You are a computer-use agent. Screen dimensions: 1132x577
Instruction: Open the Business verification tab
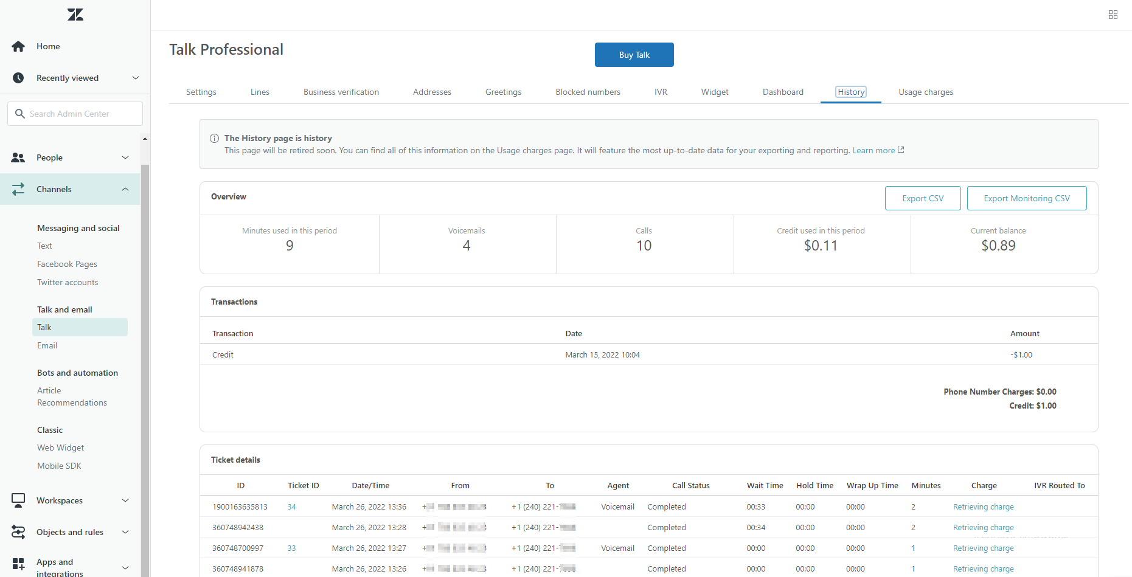pos(341,92)
